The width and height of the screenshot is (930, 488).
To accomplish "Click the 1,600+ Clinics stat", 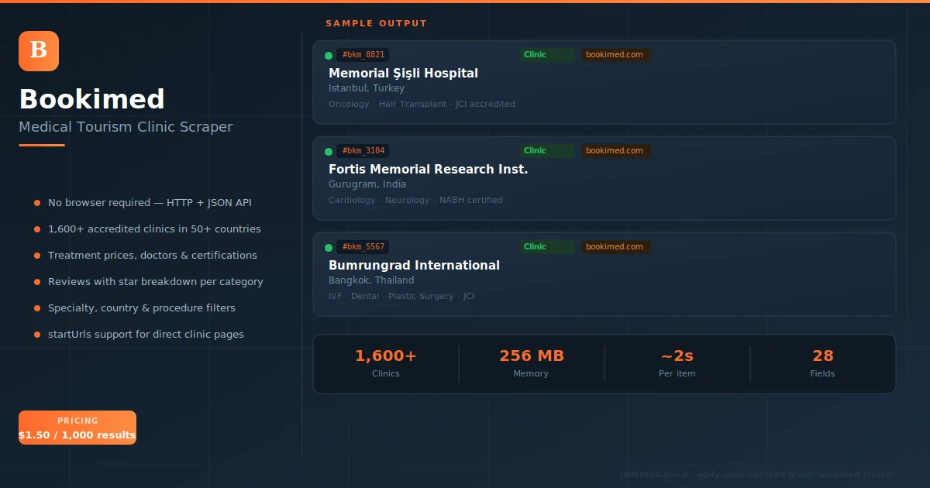I will pyautogui.click(x=386, y=364).
